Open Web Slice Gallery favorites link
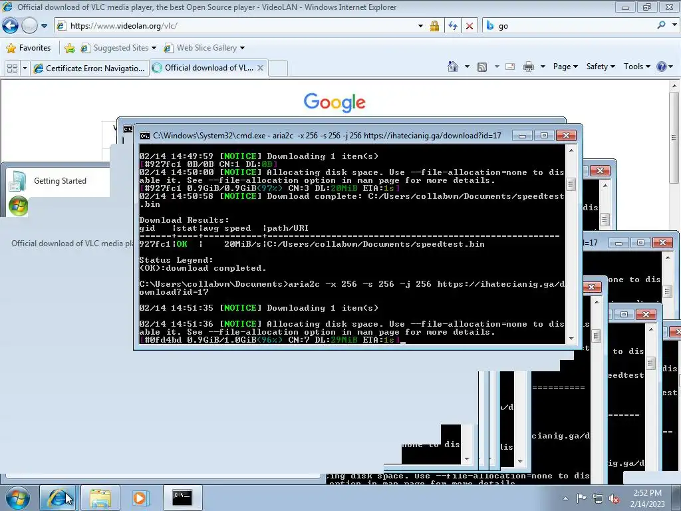The height and width of the screenshot is (511, 681). point(204,48)
